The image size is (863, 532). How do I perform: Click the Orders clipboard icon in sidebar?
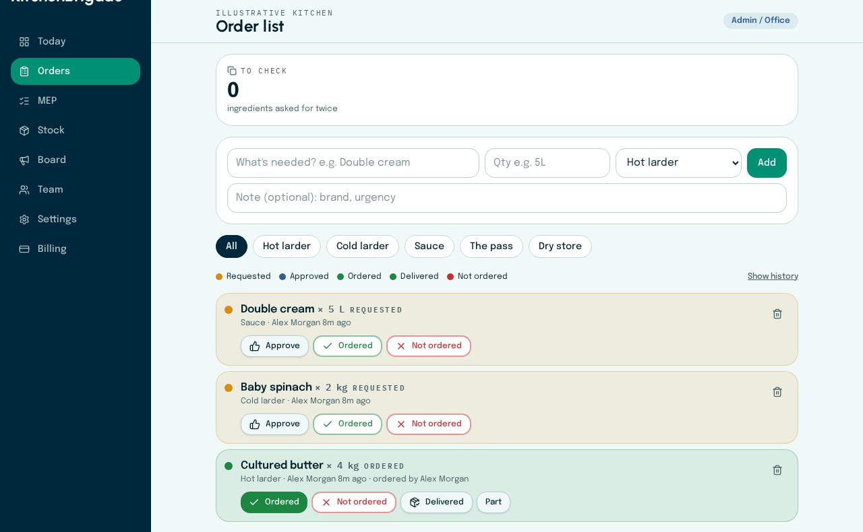click(x=24, y=71)
